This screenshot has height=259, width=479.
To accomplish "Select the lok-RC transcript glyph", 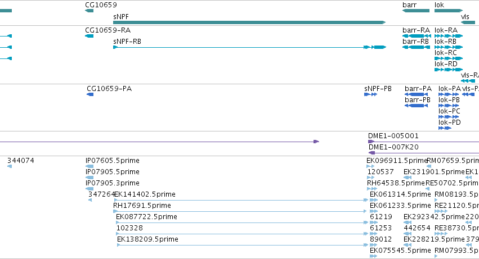I will pos(449,58).
